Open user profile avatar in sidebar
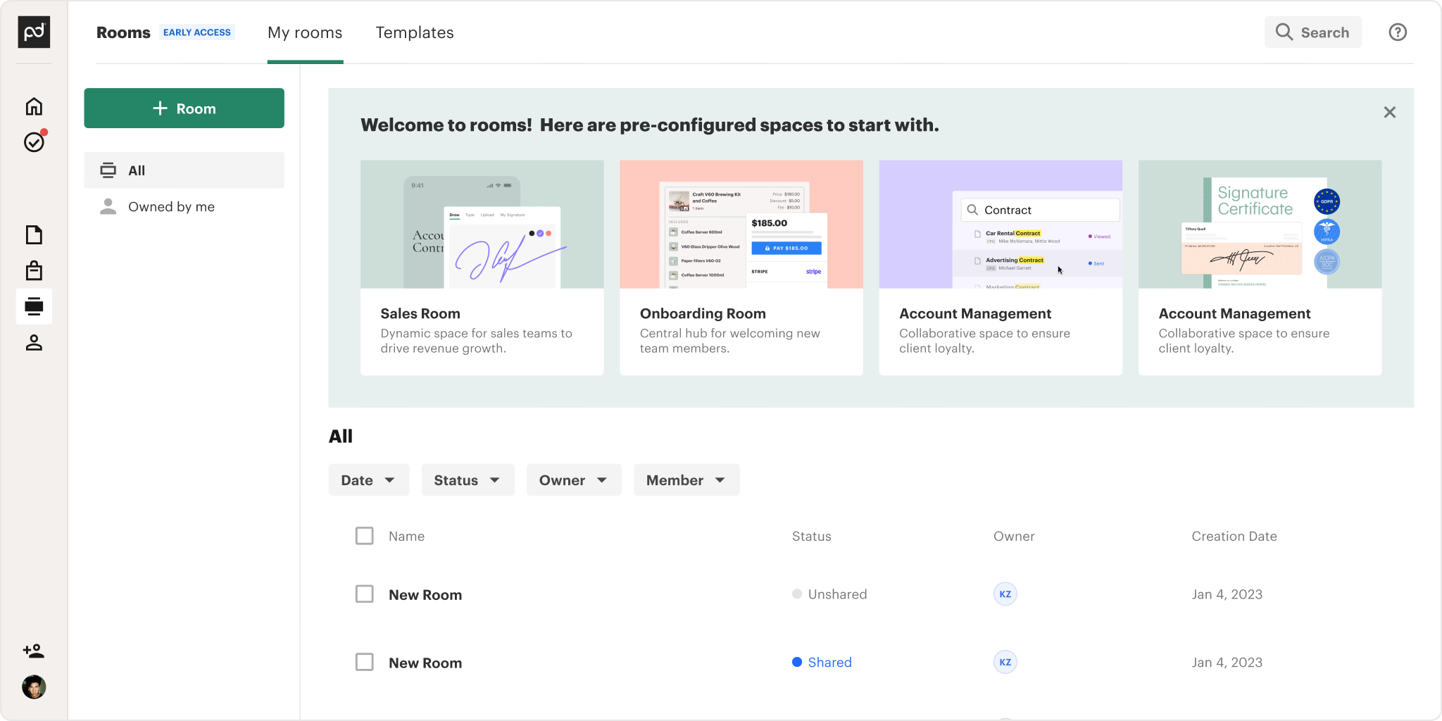1442x721 pixels. coord(34,687)
